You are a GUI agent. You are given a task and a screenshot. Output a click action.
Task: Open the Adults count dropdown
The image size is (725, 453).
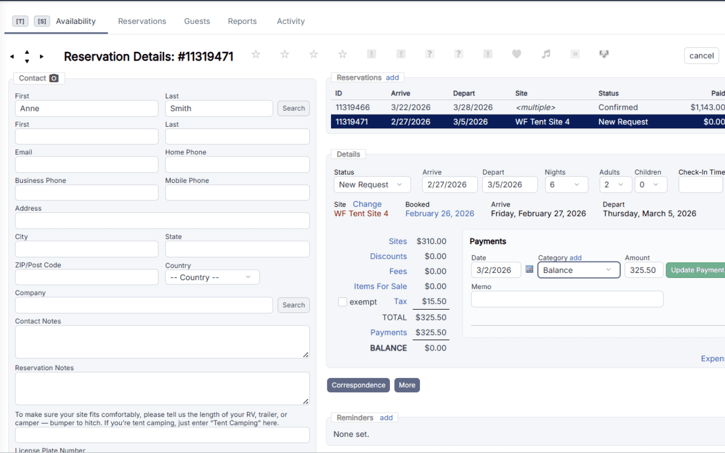(x=615, y=184)
